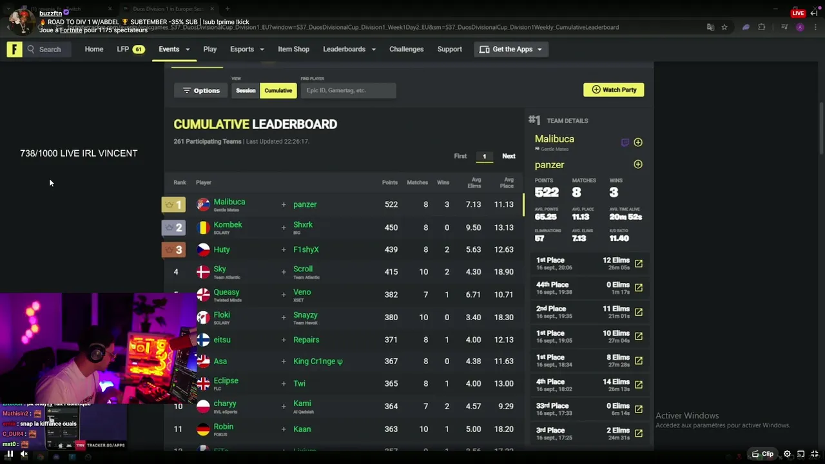This screenshot has width=825, height=464.
Task: Open the Get the Apps dropdown
Action: point(510,50)
